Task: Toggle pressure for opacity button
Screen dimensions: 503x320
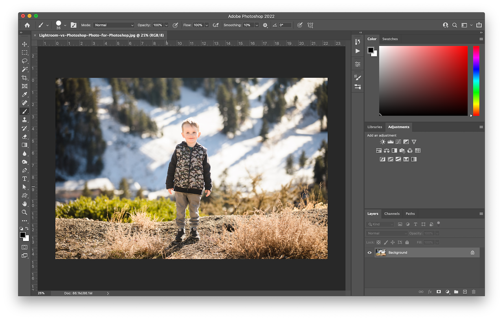Action: click(x=175, y=25)
